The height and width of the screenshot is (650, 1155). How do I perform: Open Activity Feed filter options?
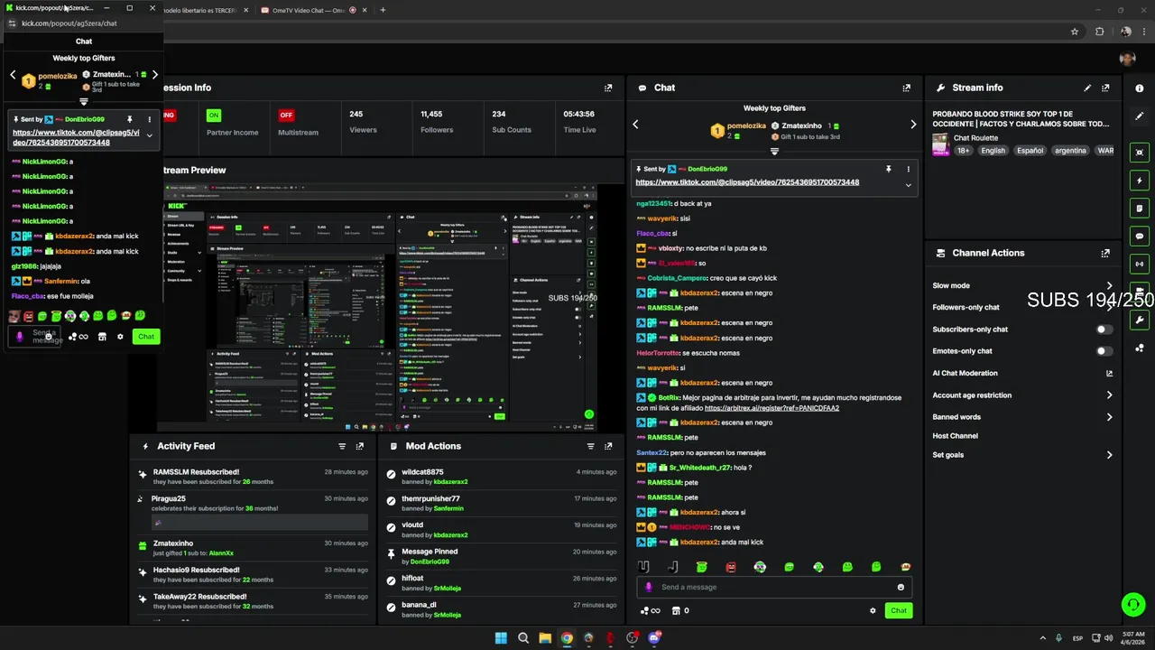click(342, 446)
